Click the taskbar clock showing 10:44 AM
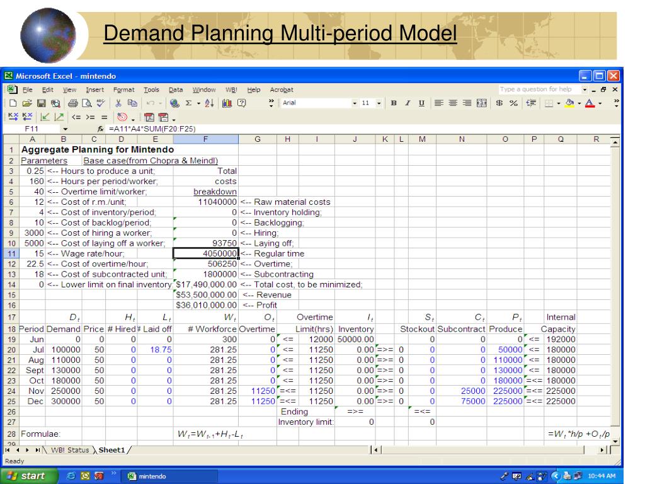 coord(602,476)
